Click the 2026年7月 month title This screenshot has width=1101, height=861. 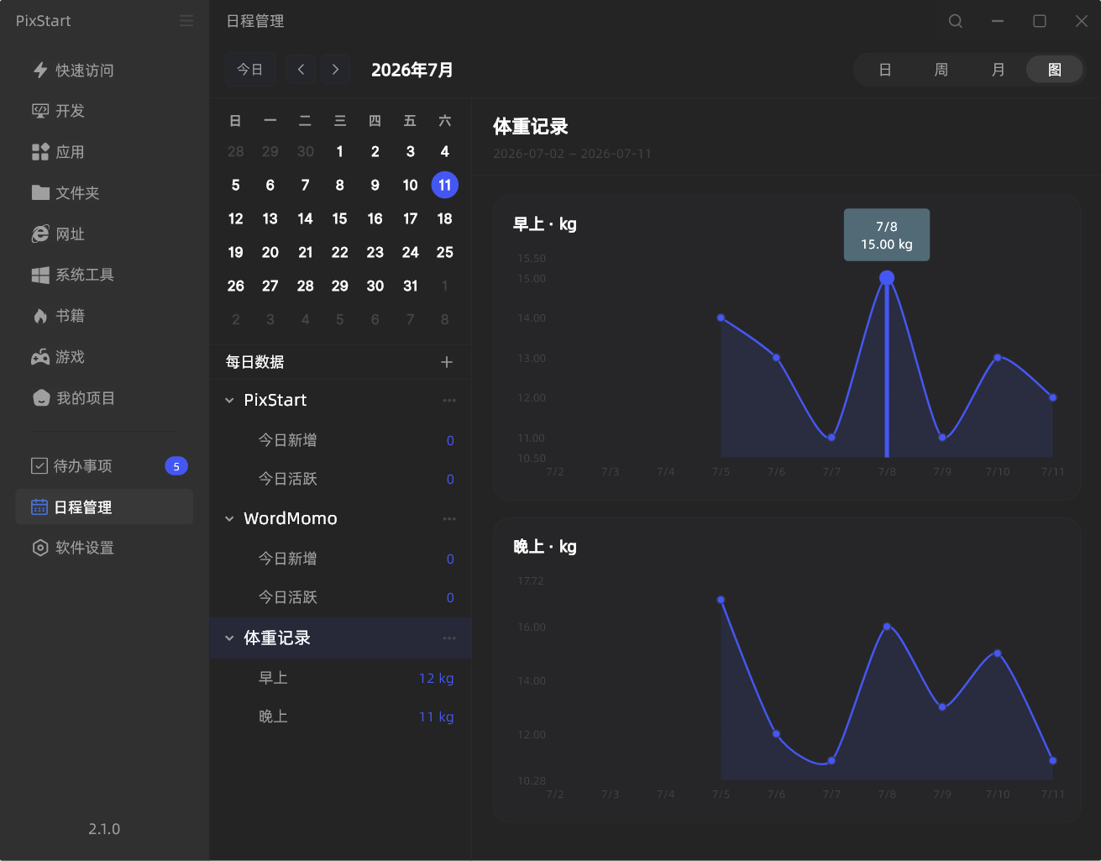(412, 70)
